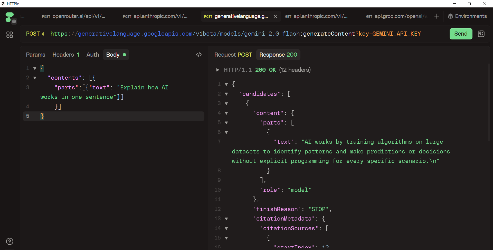Collapse response "citationSources" fold arrow
The image size is (493, 250).
tap(226, 228)
